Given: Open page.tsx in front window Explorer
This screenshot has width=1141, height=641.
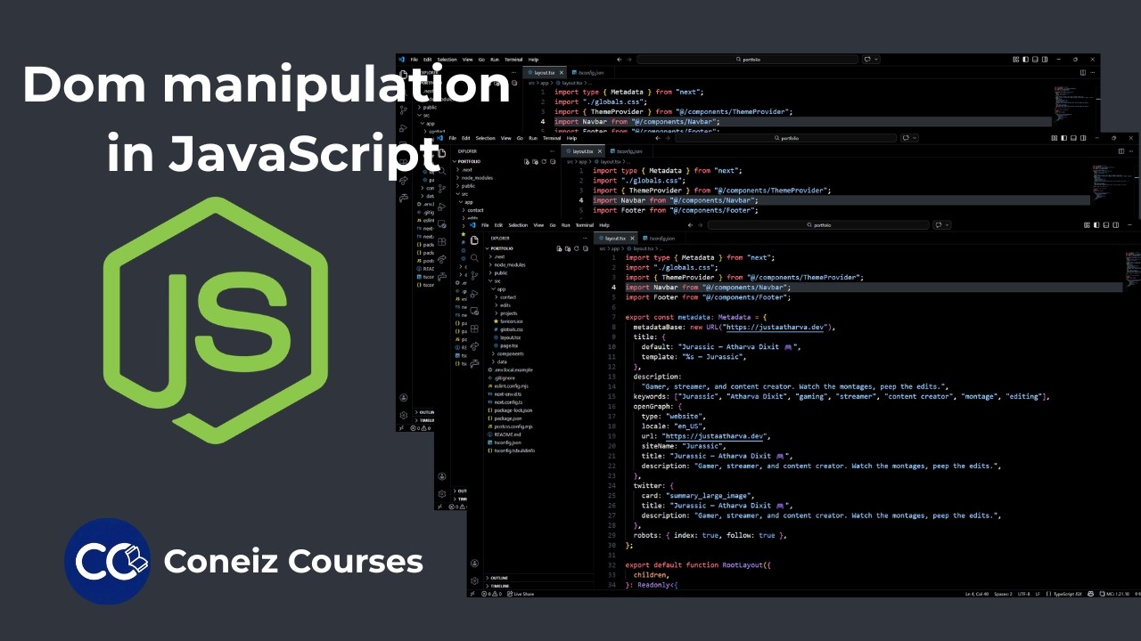Looking at the screenshot, I should point(508,345).
